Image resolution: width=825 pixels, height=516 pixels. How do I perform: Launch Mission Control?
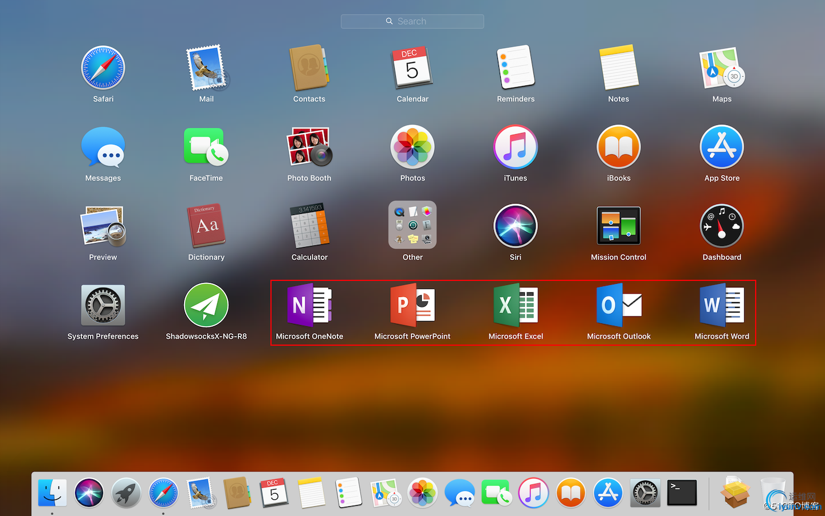(619, 226)
